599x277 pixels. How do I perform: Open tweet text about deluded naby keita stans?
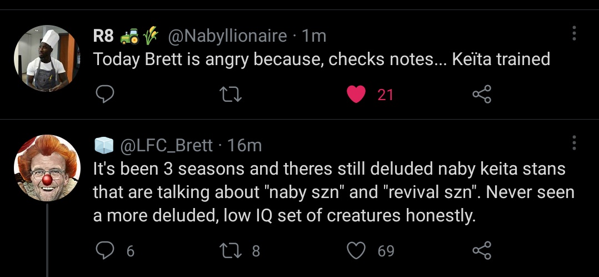coord(333,191)
